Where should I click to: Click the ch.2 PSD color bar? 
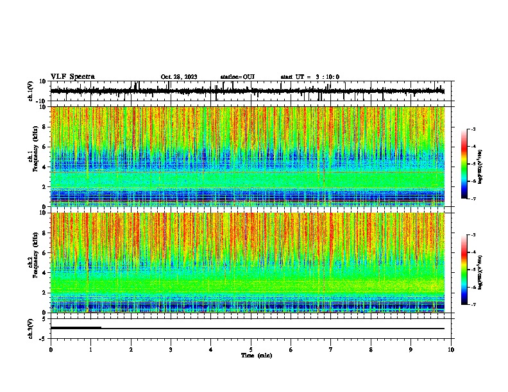464,270
